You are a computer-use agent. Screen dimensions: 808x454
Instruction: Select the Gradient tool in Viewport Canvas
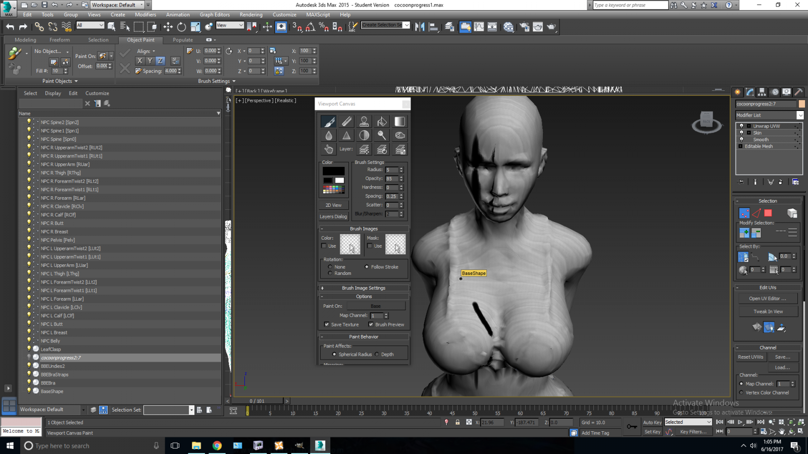tap(399, 122)
